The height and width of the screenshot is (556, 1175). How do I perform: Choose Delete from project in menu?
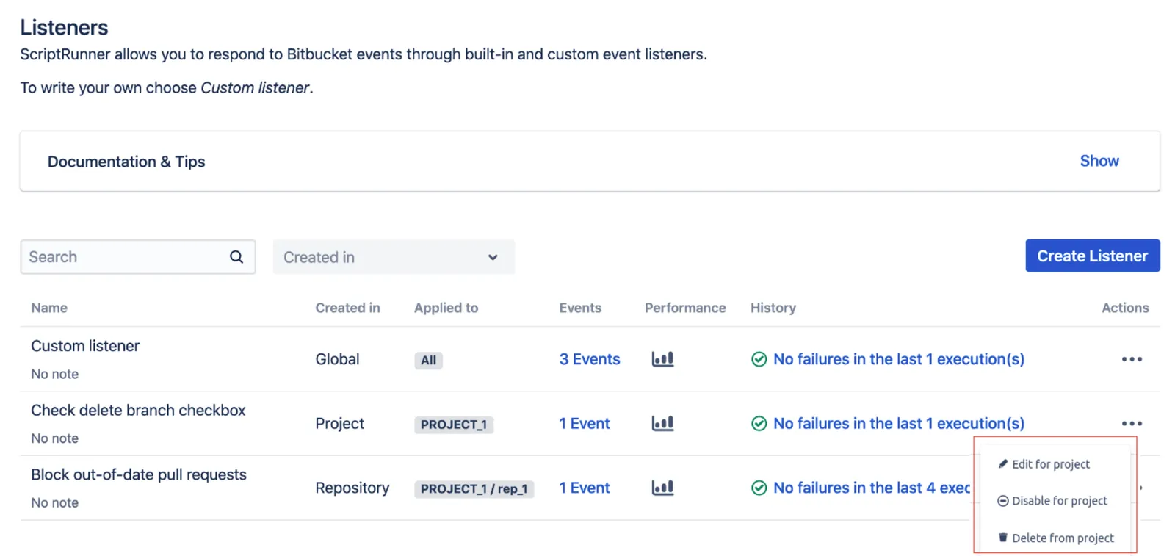coord(1055,538)
